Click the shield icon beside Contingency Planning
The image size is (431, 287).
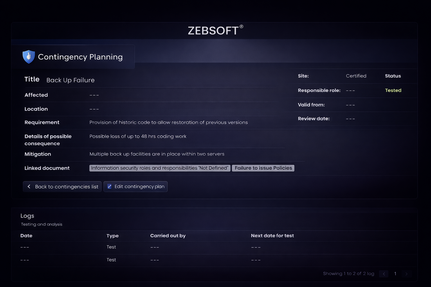click(x=29, y=57)
